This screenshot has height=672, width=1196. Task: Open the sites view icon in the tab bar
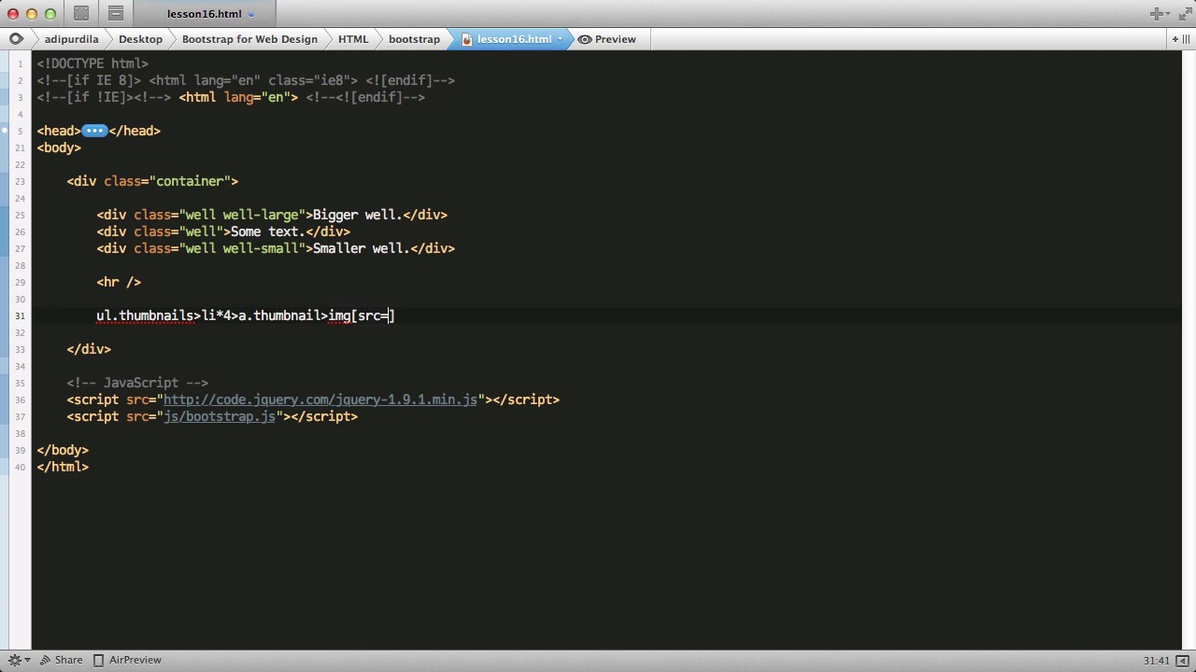[81, 14]
